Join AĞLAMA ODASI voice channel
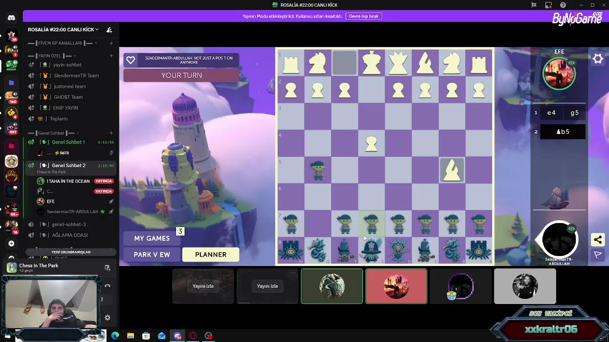 (71, 235)
